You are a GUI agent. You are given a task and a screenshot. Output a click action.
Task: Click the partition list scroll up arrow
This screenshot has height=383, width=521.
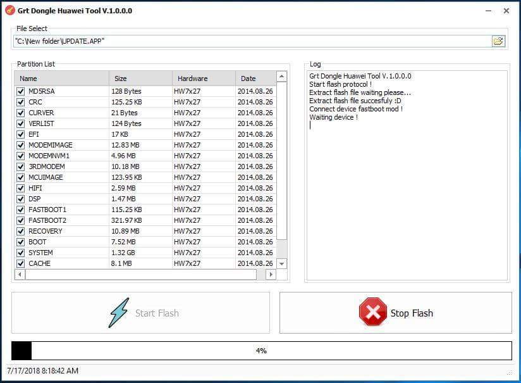coord(281,77)
